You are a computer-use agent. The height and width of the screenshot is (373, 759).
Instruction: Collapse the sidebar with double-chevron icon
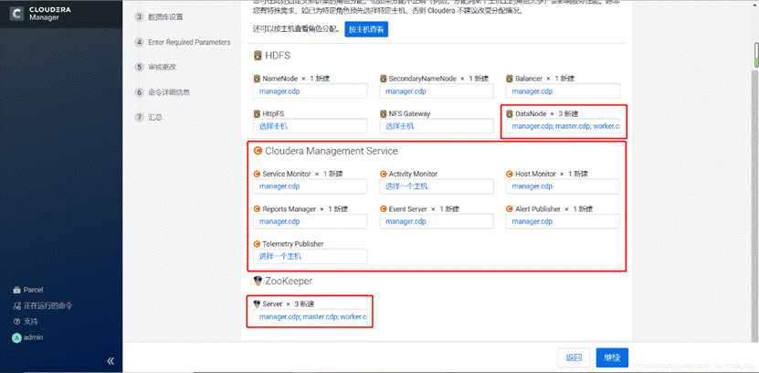point(111,361)
